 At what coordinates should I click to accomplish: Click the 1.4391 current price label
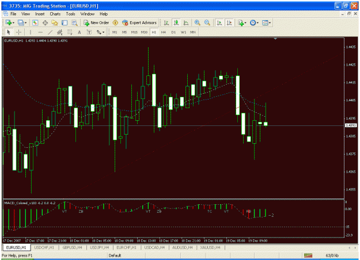click(351, 125)
